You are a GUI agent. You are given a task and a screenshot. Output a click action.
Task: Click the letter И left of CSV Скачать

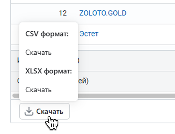[18, 60]
